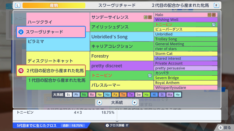This screenshot has height=131, width=234.
Task: Select the St lineage color swatch
Action: [162, 94]
